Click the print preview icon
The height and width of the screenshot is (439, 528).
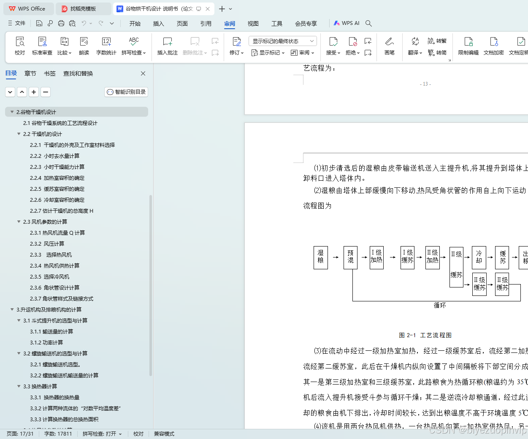point(72,23)
